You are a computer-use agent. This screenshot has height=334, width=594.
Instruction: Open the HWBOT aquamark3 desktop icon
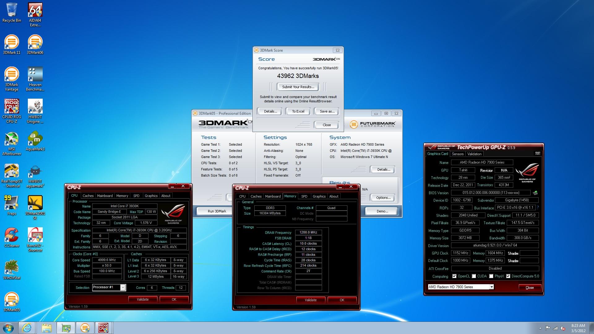click(x=35, y=175)
